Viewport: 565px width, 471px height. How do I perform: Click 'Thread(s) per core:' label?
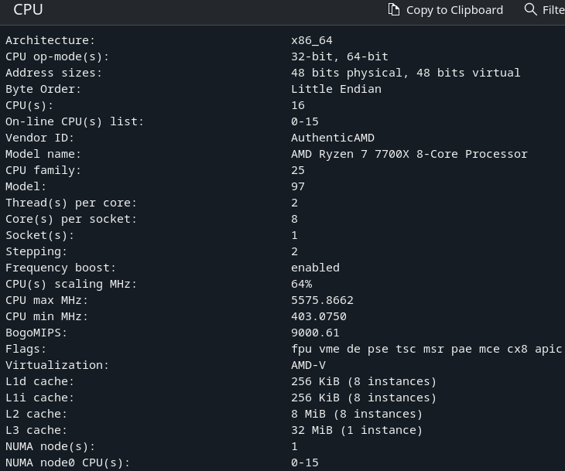click(71, 203)
